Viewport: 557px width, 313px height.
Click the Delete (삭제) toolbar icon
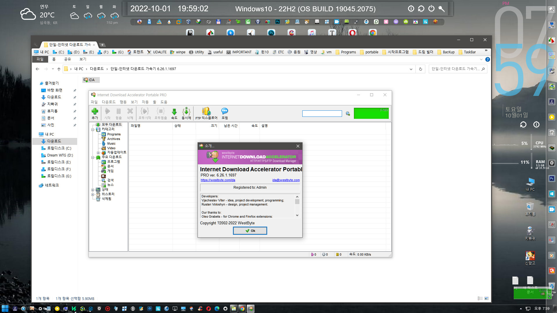click(x=130, y=113)
